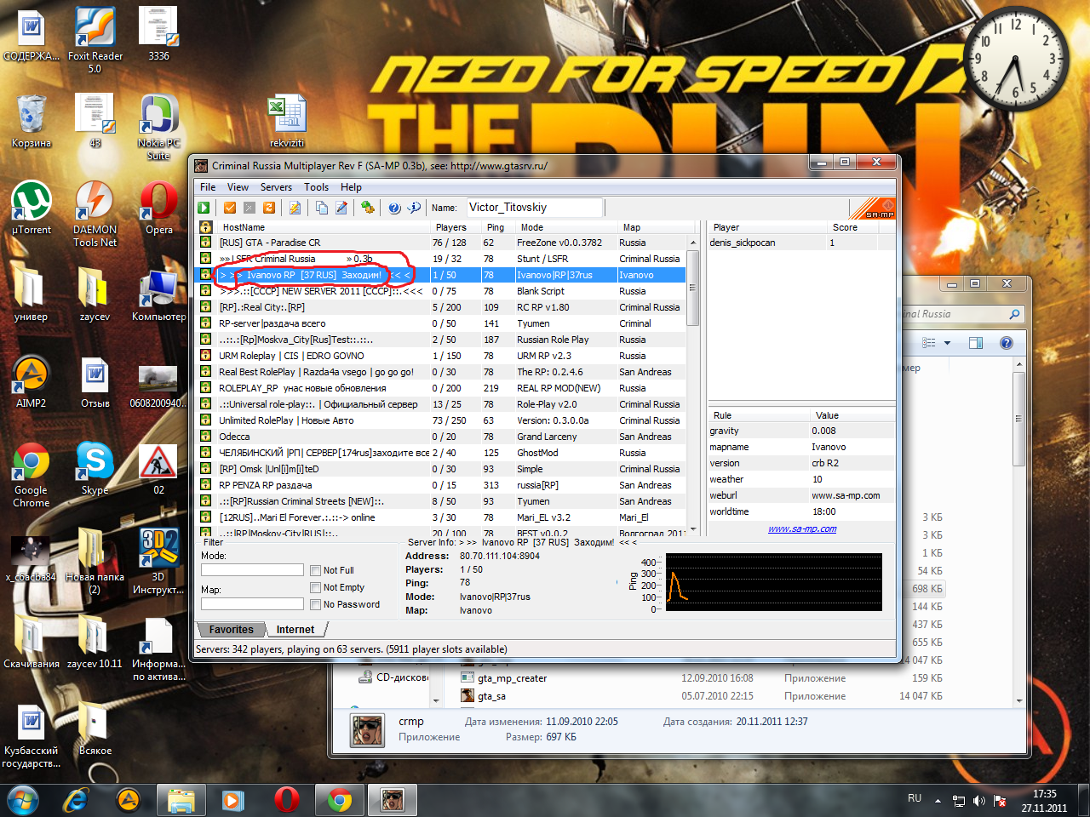Select the rekviziti Excel file icon
Screen dimensions: 1090x817
(x=287, y=121)
